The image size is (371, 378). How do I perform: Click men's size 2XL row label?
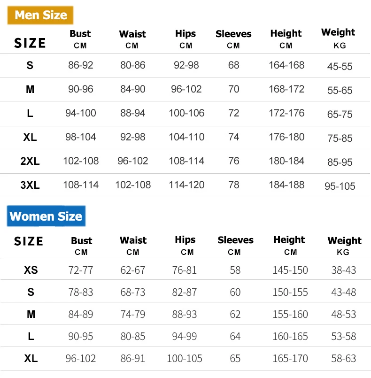[x=30, y=161]
